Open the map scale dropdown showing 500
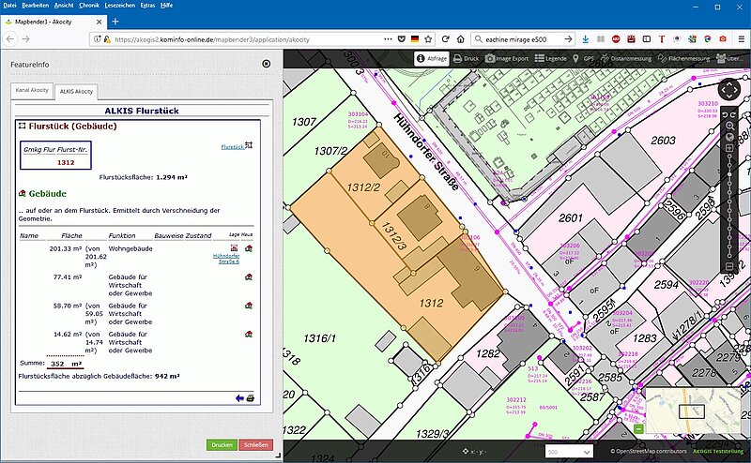The width and height of the screenshot is (751, 463). click(x=569, y=452)
